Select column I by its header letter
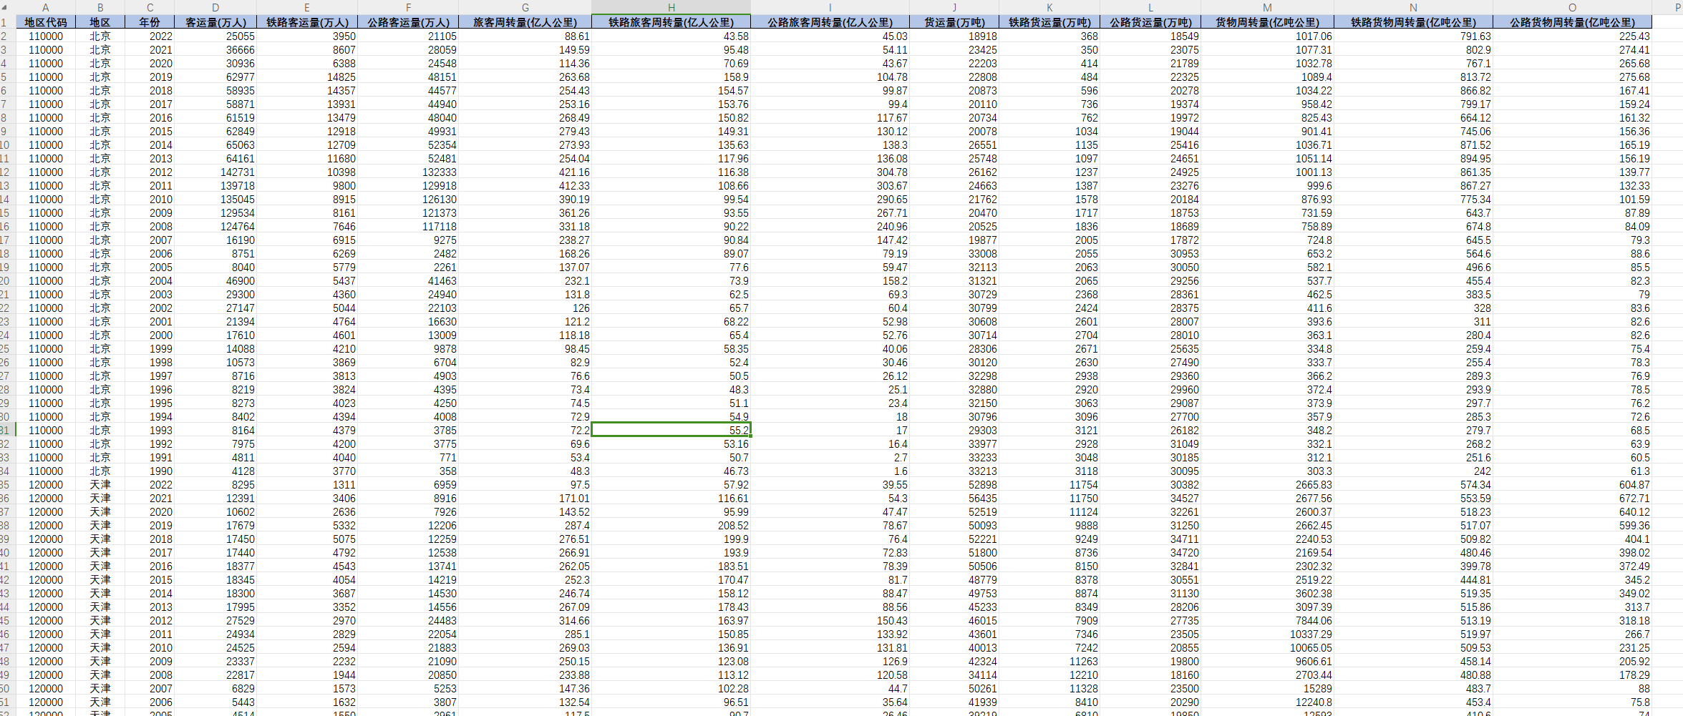The image size is (1683, 716). pos(830,7)
